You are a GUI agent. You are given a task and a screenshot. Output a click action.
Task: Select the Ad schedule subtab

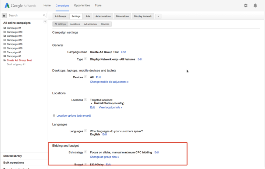click(91, 24)
